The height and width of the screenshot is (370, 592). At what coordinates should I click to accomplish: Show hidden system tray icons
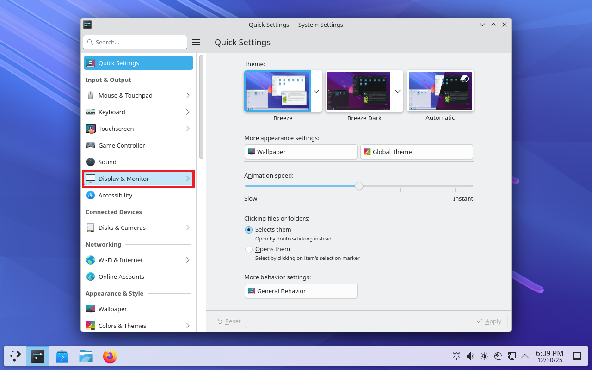(525, 356)
